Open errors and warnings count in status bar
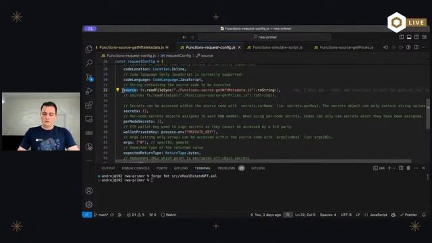The height and width of the screenshot is (243, 432). 136,215
